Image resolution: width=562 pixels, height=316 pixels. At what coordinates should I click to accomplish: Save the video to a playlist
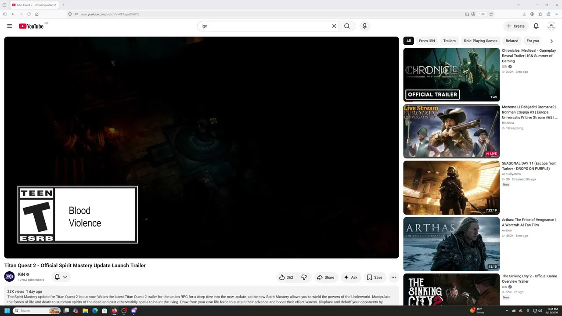(375, 277)
